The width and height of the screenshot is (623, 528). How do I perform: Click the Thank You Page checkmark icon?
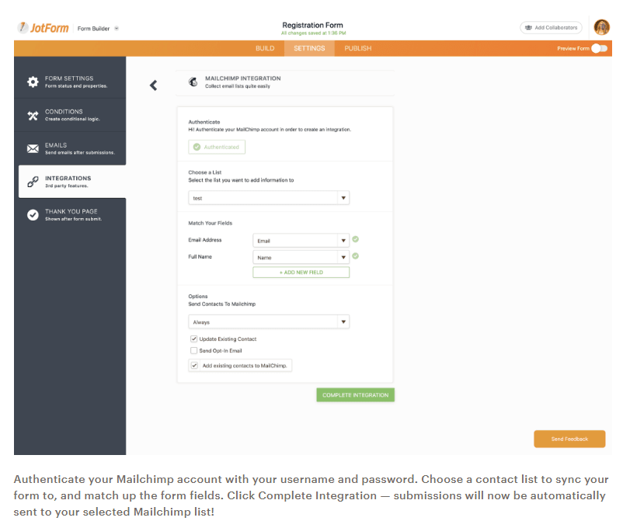33,215
